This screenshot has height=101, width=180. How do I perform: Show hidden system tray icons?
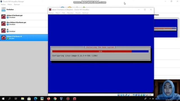point(150,98)
